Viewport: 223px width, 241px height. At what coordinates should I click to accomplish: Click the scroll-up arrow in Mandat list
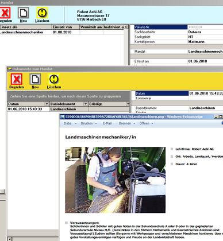(x=126, y=27)
